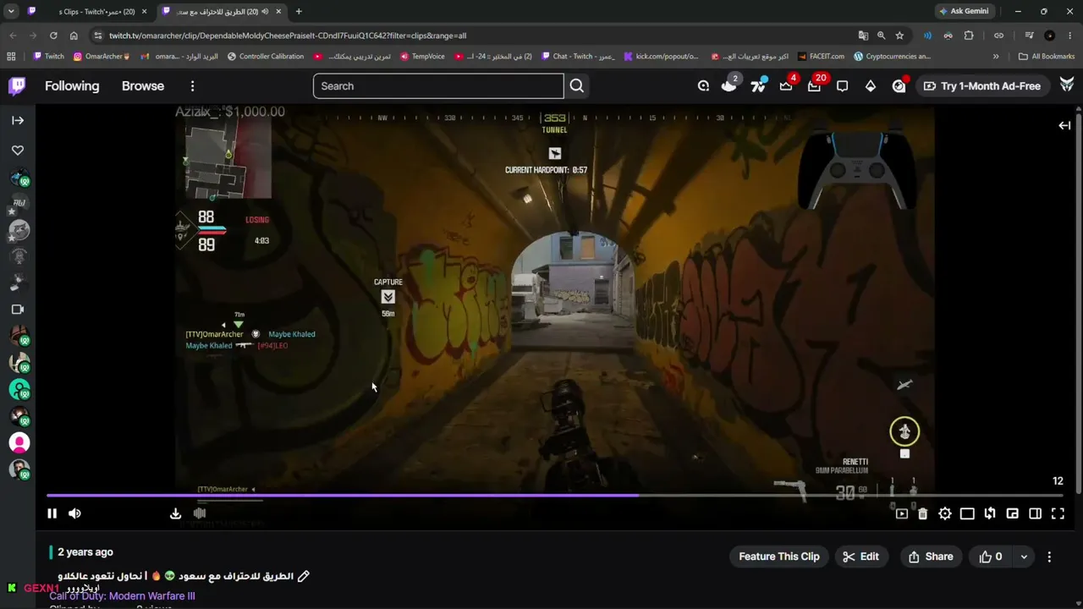Download the clip with download icon
1083x609 pixels.
[x=175, y=513]
